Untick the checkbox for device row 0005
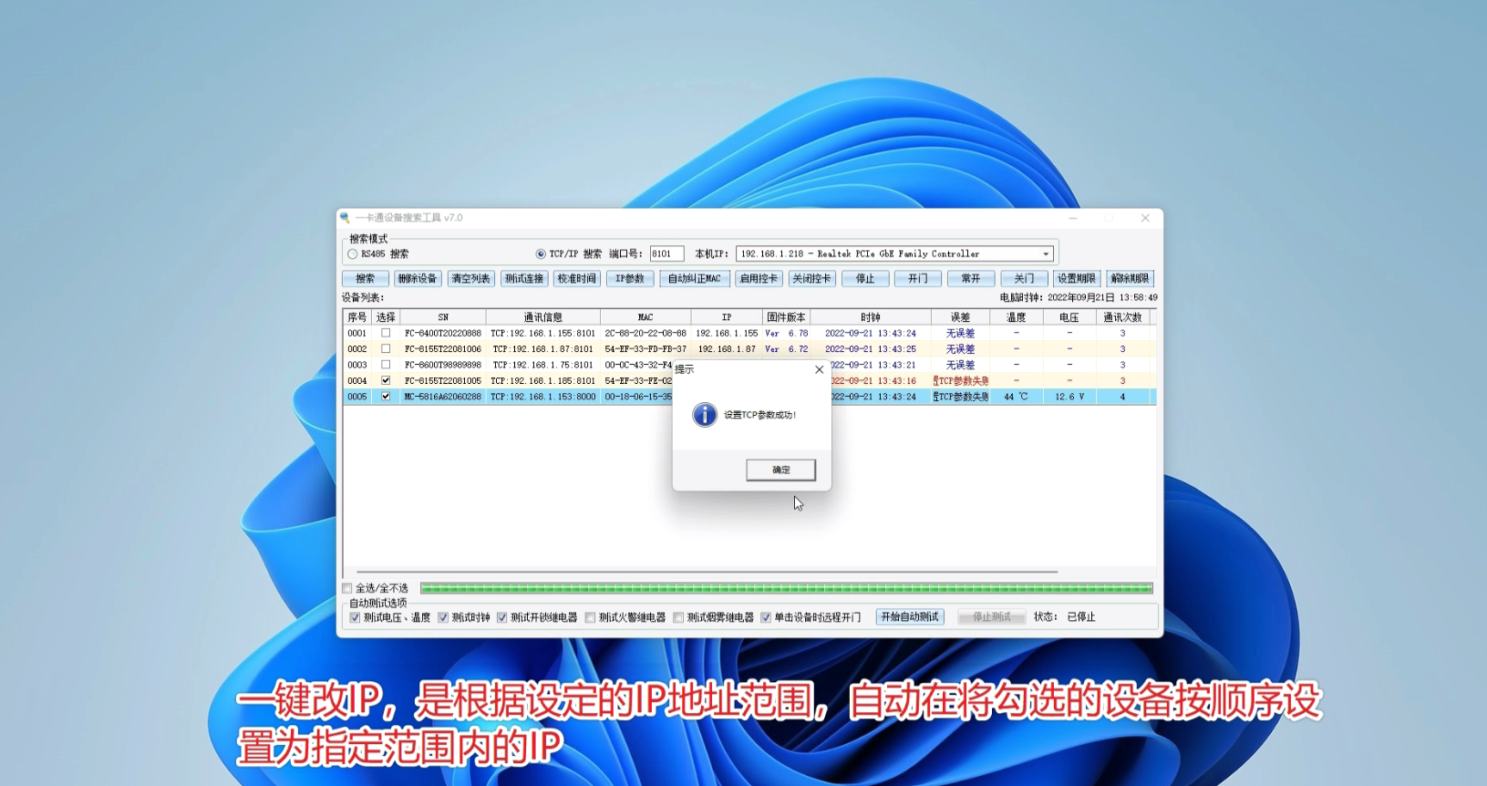Image resolution: width=1487 pixels, height=786 pixels. pyautogui.click(x=386, y=397)
